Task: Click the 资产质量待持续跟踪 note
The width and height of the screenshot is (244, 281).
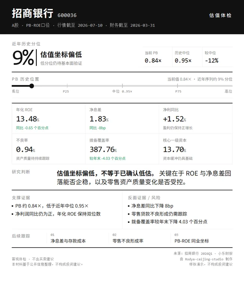Action: 33,158
